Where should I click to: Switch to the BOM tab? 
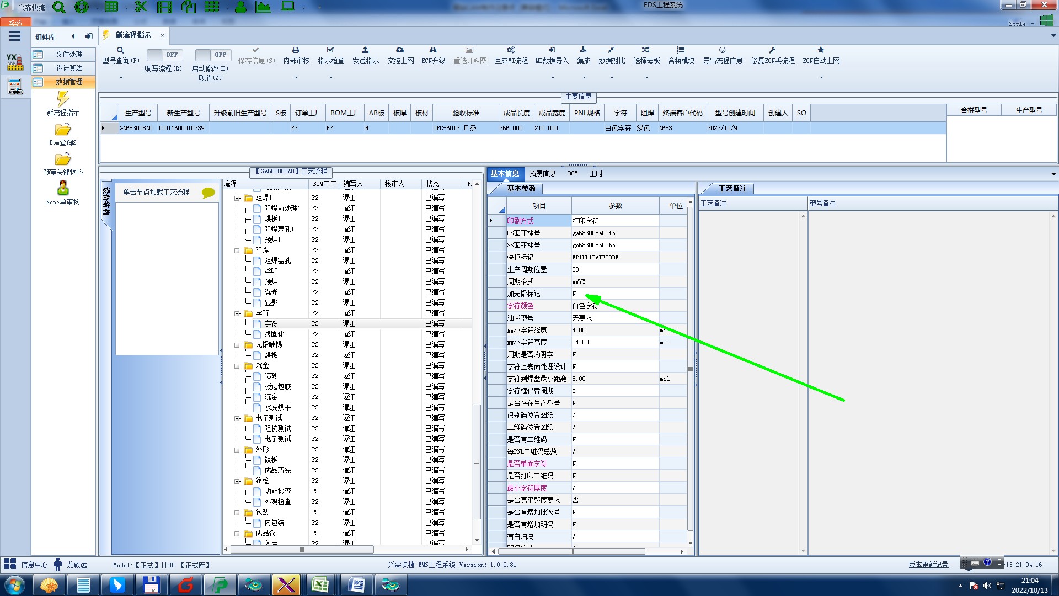click(573, 173)
